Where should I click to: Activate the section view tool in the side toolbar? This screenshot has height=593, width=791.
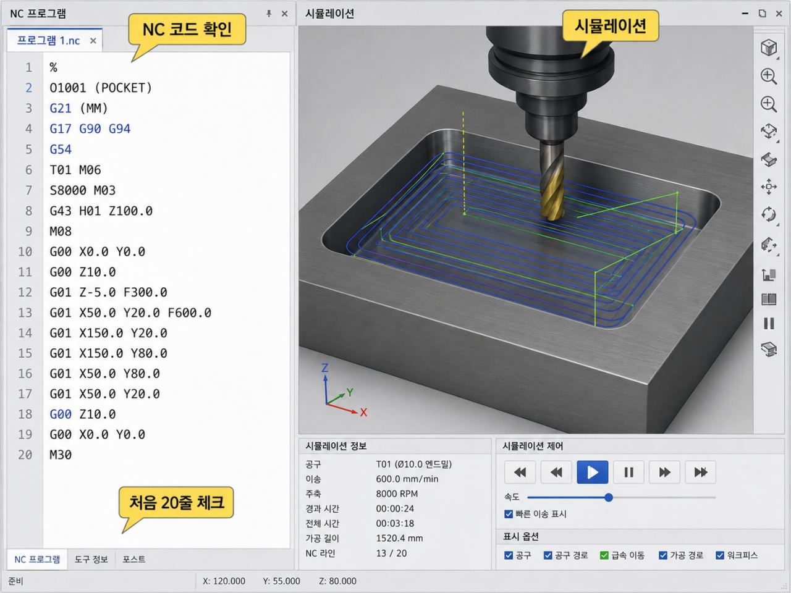(x=768, y=159)
